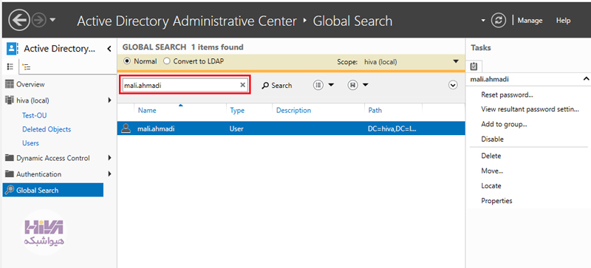Viewport: 591px width, 268px height.
Task: Open the Test-OU link
Action: (34, 115)
